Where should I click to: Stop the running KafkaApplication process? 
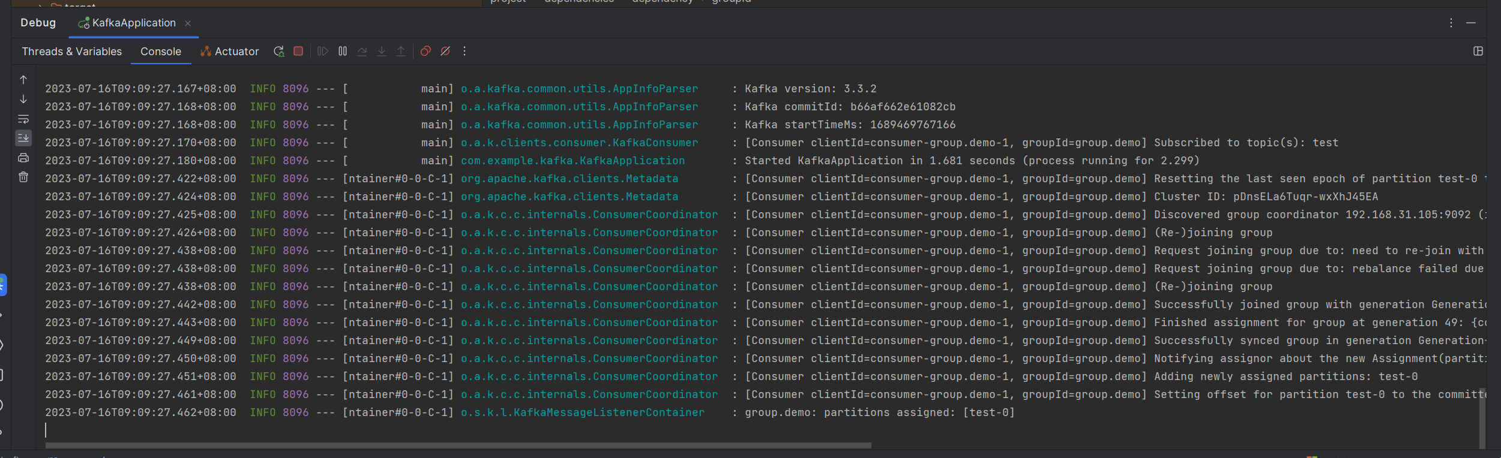pyautogui.click(x=298, y=51)
